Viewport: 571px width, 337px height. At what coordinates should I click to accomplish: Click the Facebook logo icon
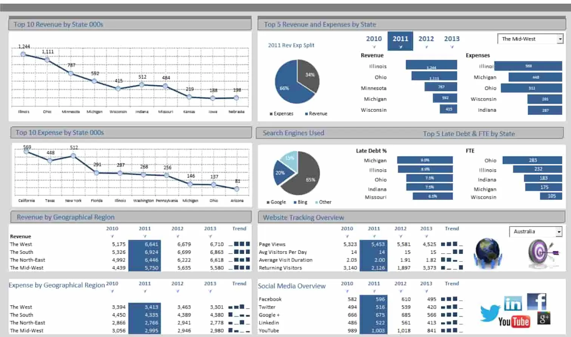coord(537,301)
